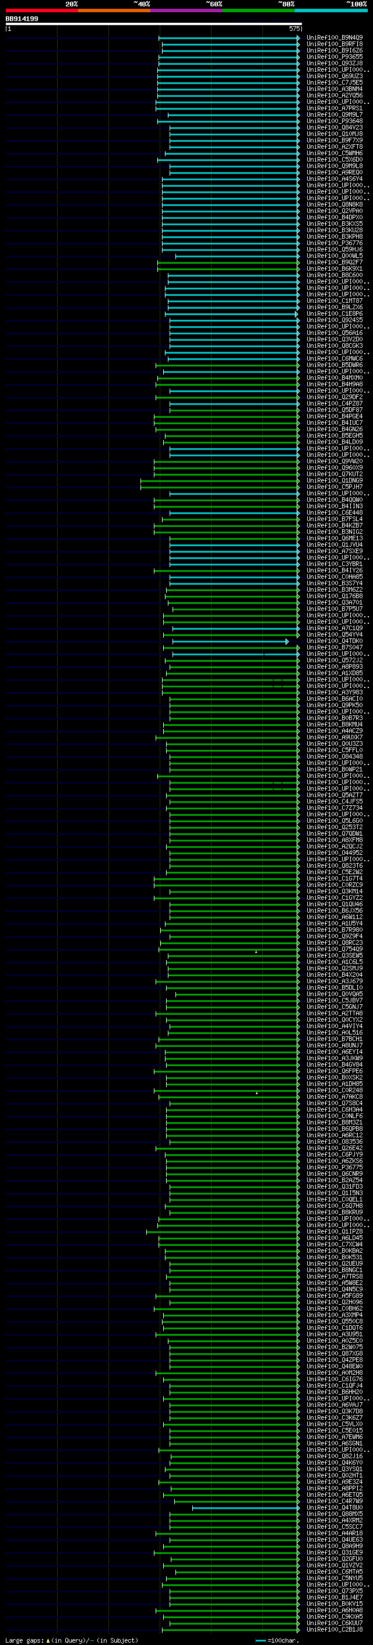
Task: Select the query ID BB914199
Action: tap(22, 19)
